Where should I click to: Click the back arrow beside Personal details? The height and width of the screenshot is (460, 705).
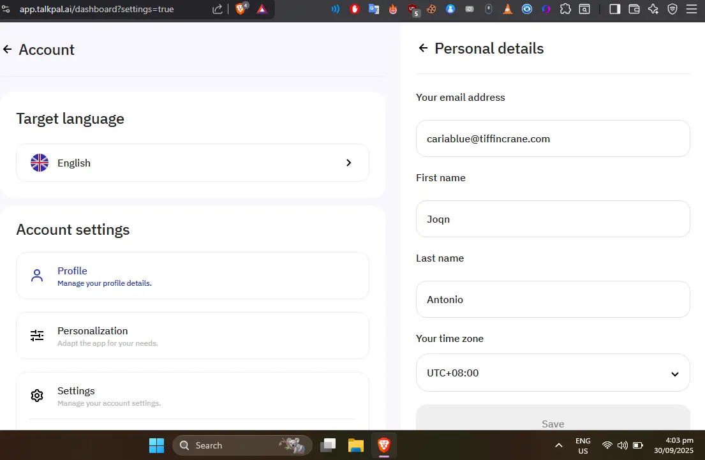(x=423, y=48)
